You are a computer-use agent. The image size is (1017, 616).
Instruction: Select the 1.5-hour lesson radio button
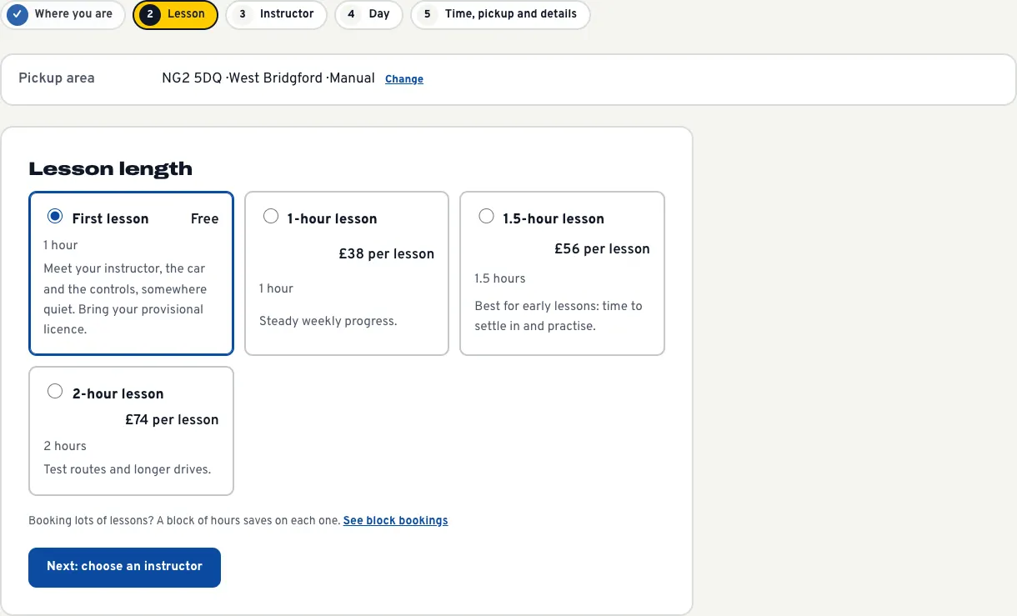486,217
